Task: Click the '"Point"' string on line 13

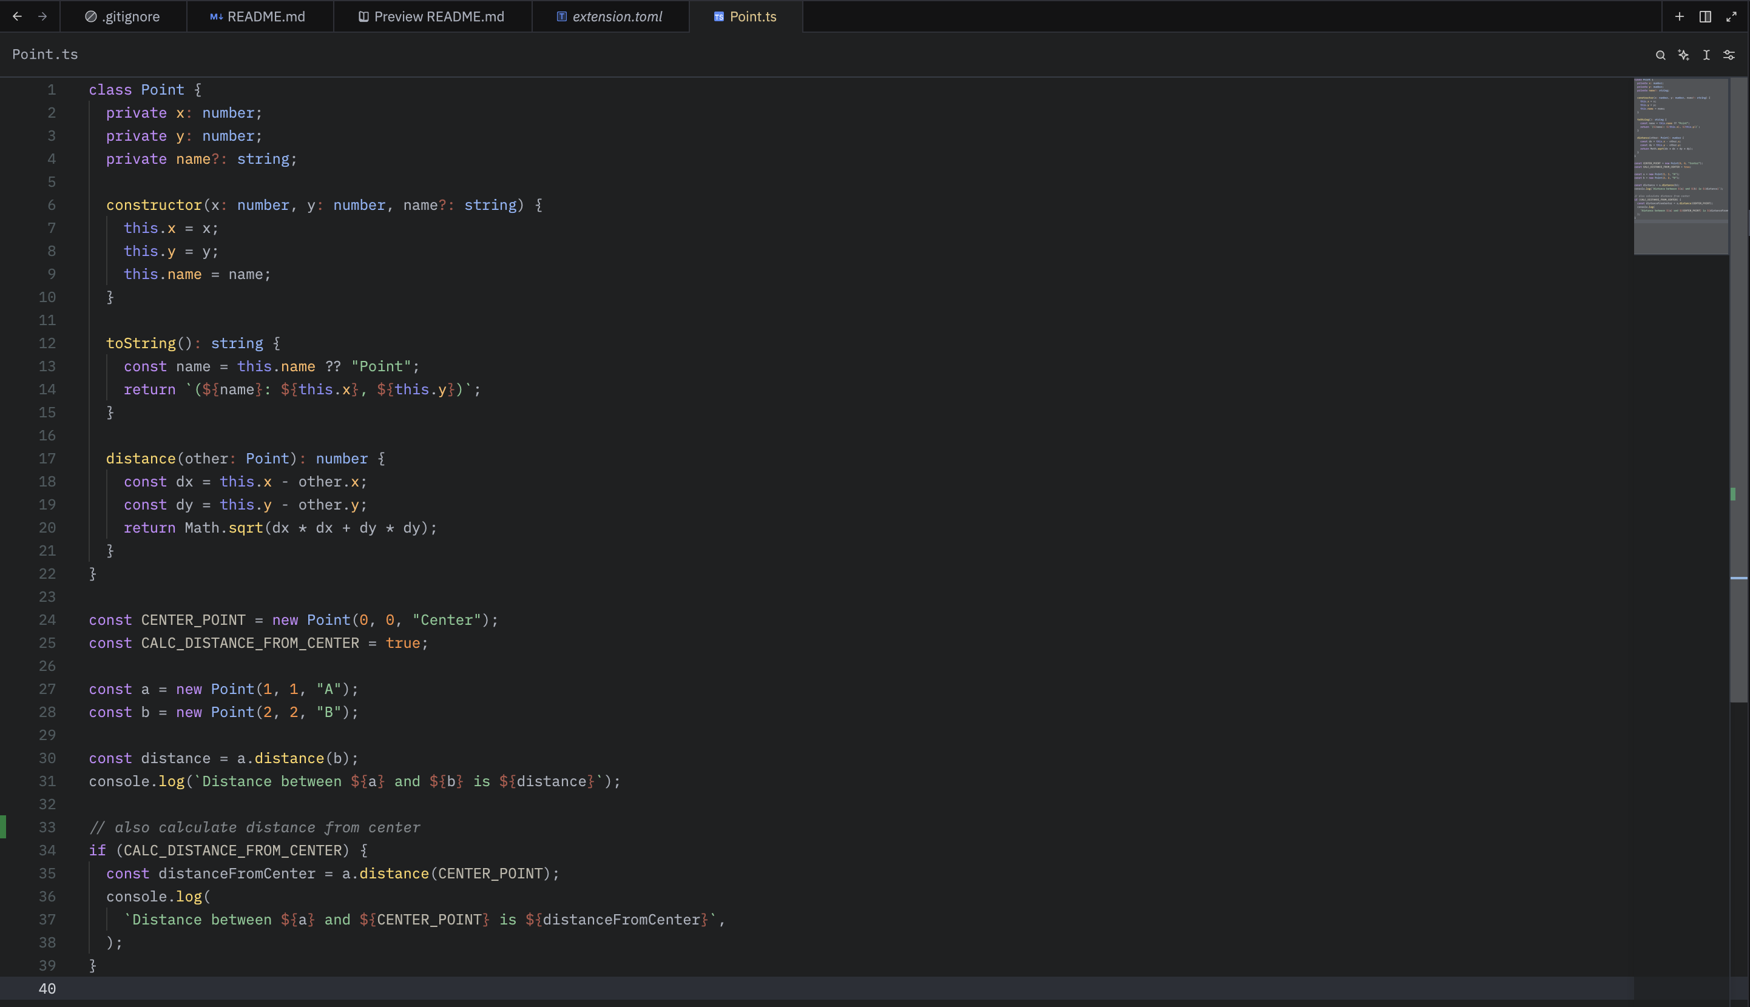Action: click(381, 366)
